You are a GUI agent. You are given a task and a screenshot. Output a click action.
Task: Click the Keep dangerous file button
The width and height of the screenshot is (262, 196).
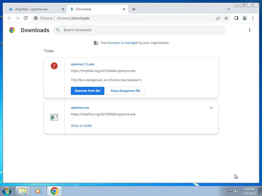(125, 91)
